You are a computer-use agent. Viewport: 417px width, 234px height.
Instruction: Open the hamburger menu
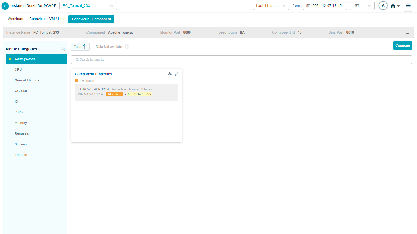tap(408, 5)
